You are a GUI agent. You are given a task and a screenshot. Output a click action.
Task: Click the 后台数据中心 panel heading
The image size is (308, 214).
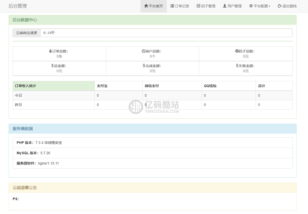coord(153,20)
